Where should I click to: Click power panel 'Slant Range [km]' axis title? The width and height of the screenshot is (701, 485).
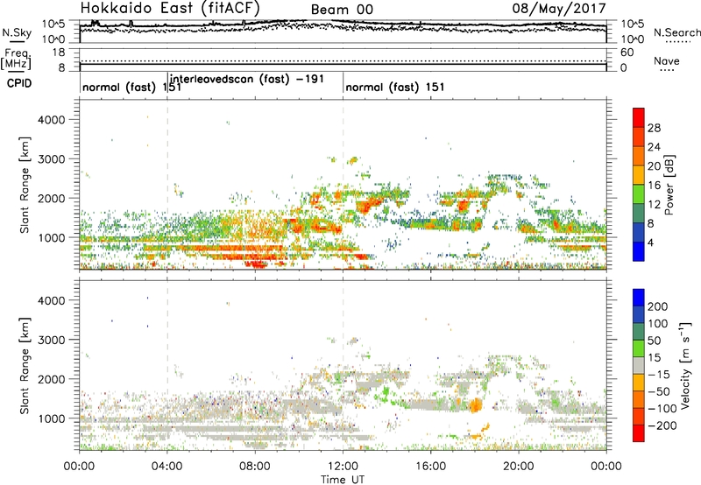point(25,185)
